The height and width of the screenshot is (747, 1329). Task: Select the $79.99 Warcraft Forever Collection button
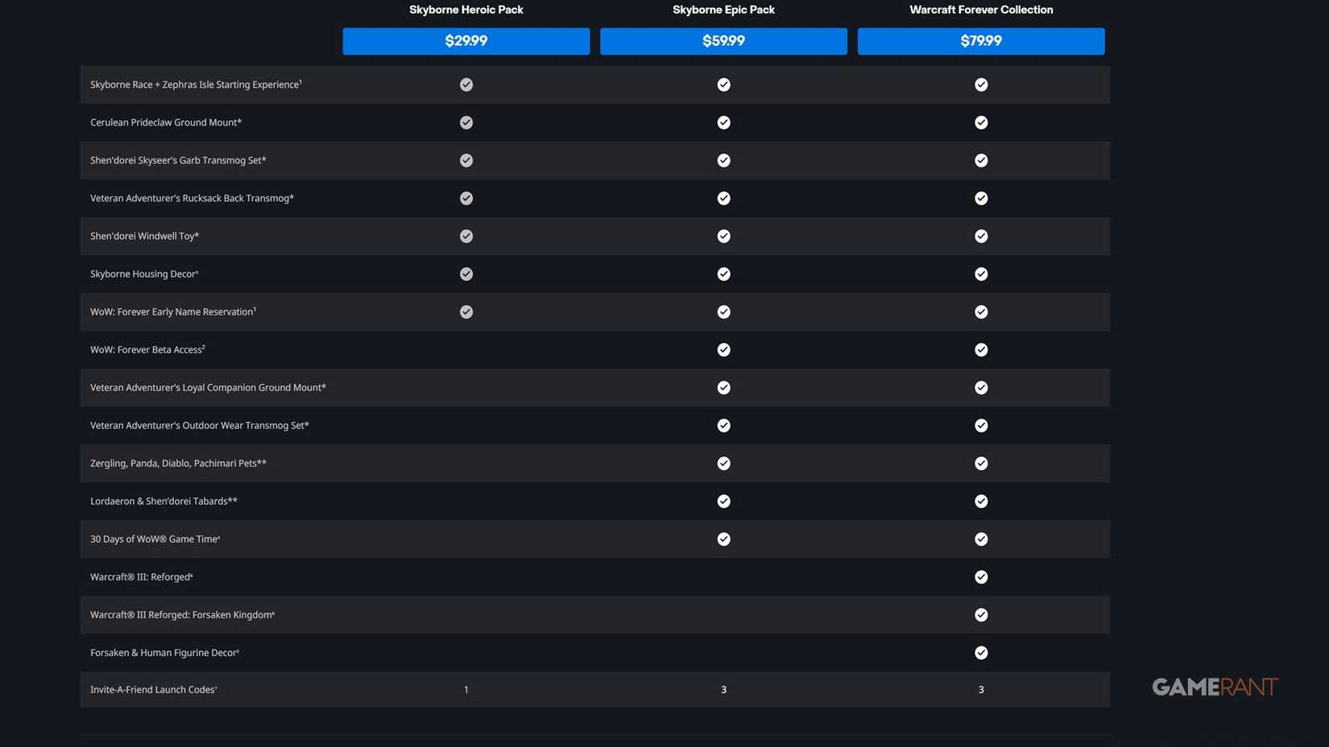(981, 41)
